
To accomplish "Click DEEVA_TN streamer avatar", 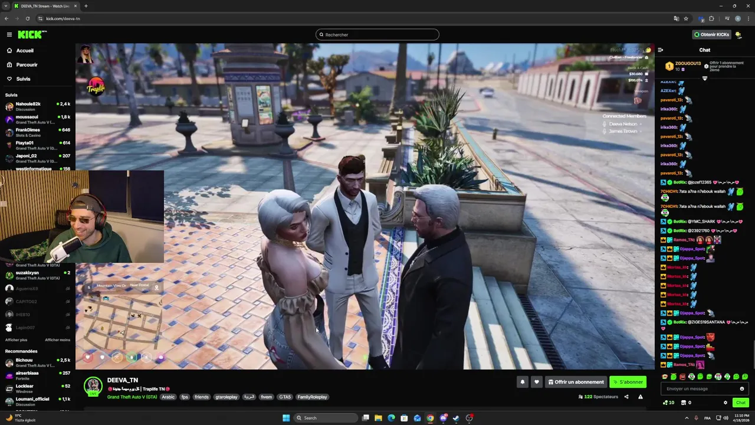I will (x=93, y=387).
